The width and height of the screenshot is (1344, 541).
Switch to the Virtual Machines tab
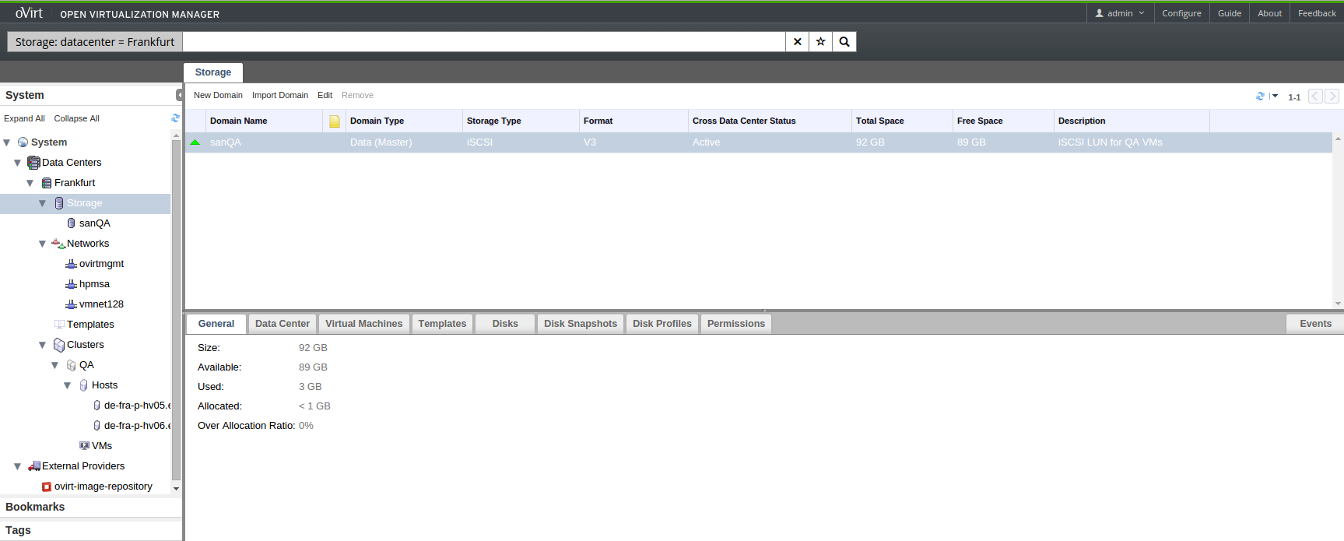(363, 324)
